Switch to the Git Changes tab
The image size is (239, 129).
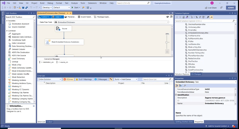click(196, 74)
